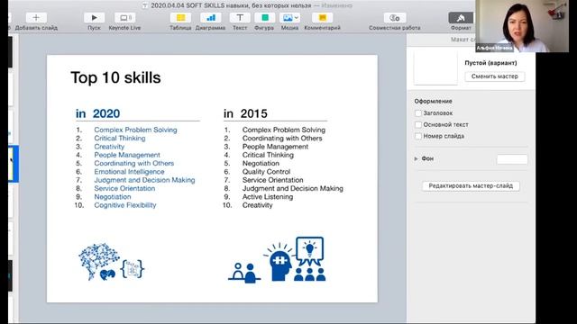
Task: Click 'Cognitive Flexibility' list item
Action: (125, 205)
